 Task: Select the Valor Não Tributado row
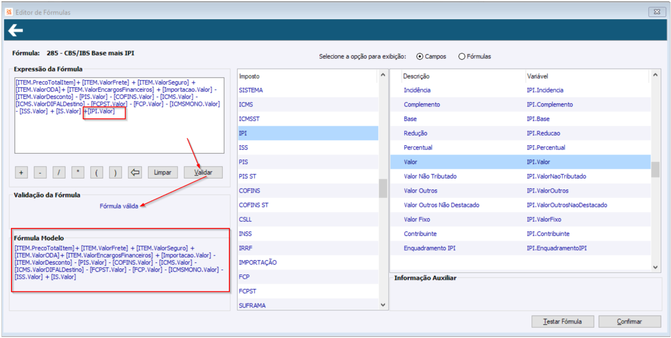coord(521,176)
